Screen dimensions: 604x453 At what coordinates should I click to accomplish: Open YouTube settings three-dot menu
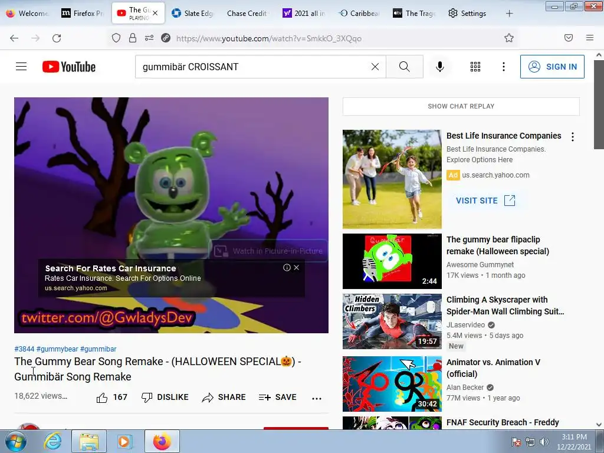[x=504, y=67]
